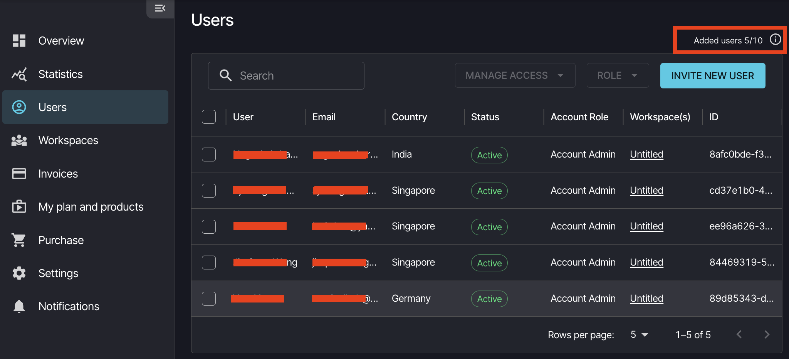Click the Invoices card icon
789x359 pixels.
[19, 174]
